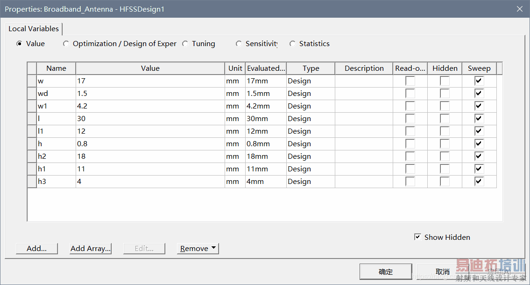
Task: Click the Value field of variable h
Action: pyautogui.click(x=150, y=144)
